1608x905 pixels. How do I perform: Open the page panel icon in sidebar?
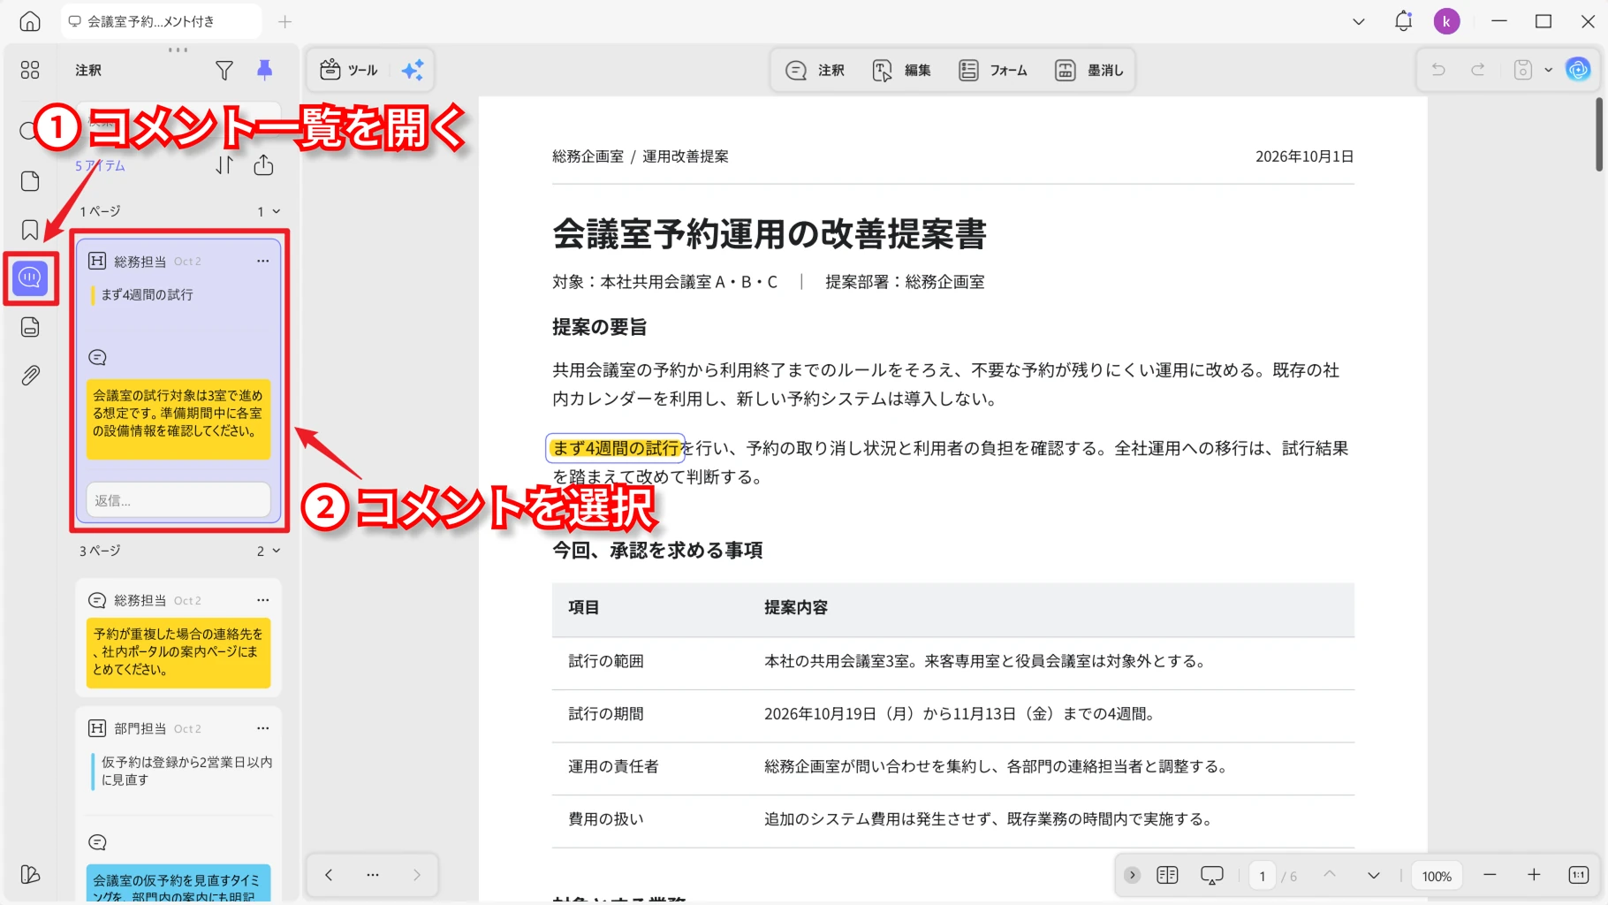30,181
